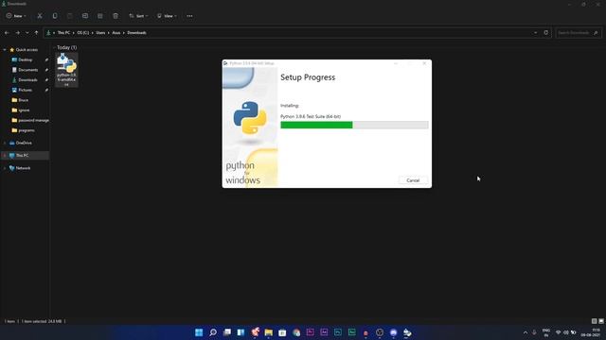Click the "1 item selected 24.8 MB" status text
The width and height of the screenshot is (606, 340).
[42, 321]
